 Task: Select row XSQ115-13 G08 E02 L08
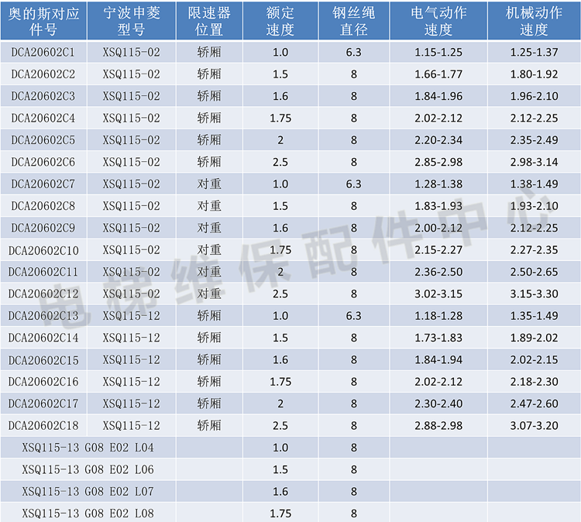coord(290,513)
